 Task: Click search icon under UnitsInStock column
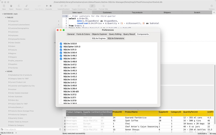click(x=102, y=114)
